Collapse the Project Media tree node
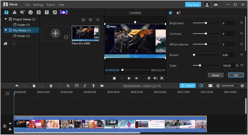This screenshot has width=248, height=135. pyautogui.click(x=6, y=19)
